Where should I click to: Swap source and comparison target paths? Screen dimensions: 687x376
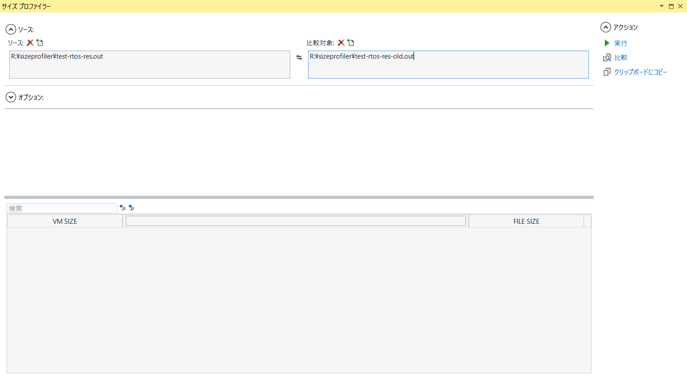299,57
